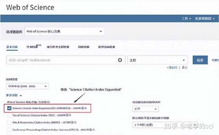The height and width of the screenshot is (135, 219).
Task: Clear the search box with the X icon
Action: (120, 60)
